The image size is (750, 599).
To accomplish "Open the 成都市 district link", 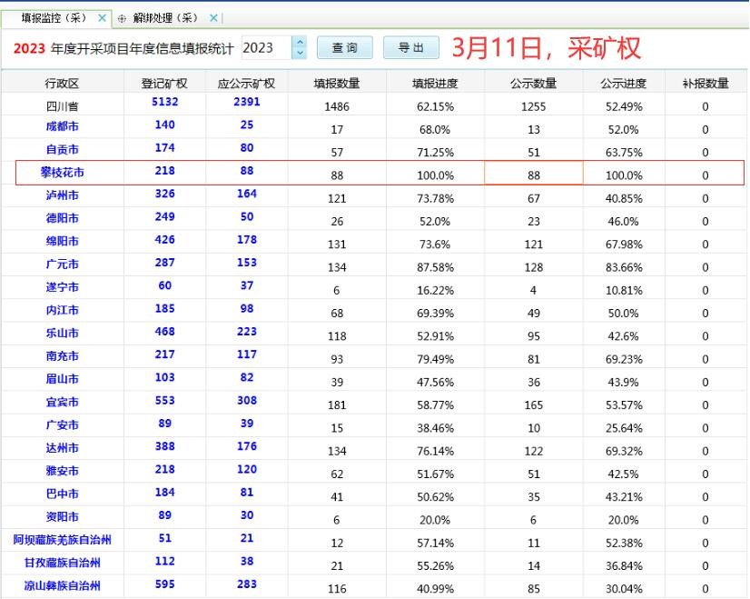I will tap(62, 126).
